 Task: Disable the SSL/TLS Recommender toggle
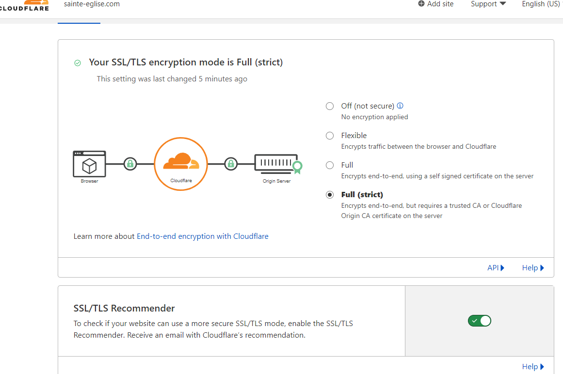pos(479,321)
